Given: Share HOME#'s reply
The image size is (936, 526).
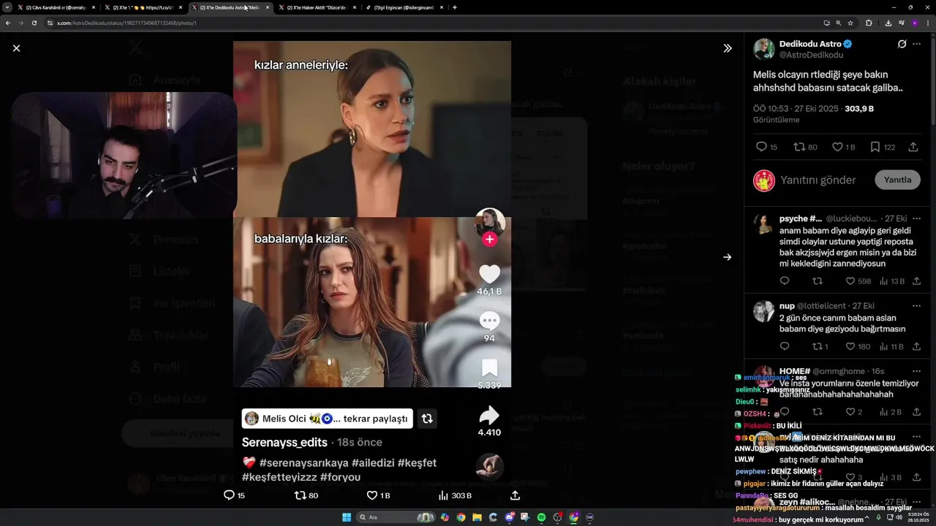Looking at the screenshot, I should 916,412.
